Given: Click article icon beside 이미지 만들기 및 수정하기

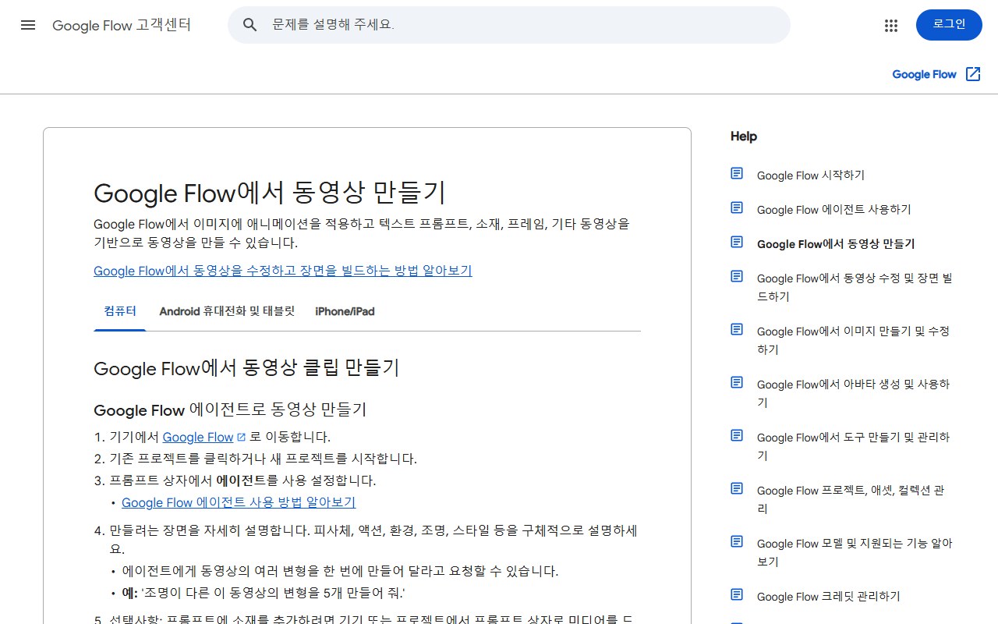Looking at the screenshot, I should (x=737, y=329).
